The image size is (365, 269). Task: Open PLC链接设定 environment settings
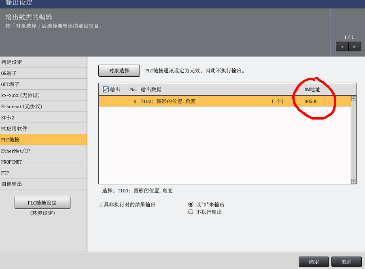pyautogui.click(x=42, y=203)
